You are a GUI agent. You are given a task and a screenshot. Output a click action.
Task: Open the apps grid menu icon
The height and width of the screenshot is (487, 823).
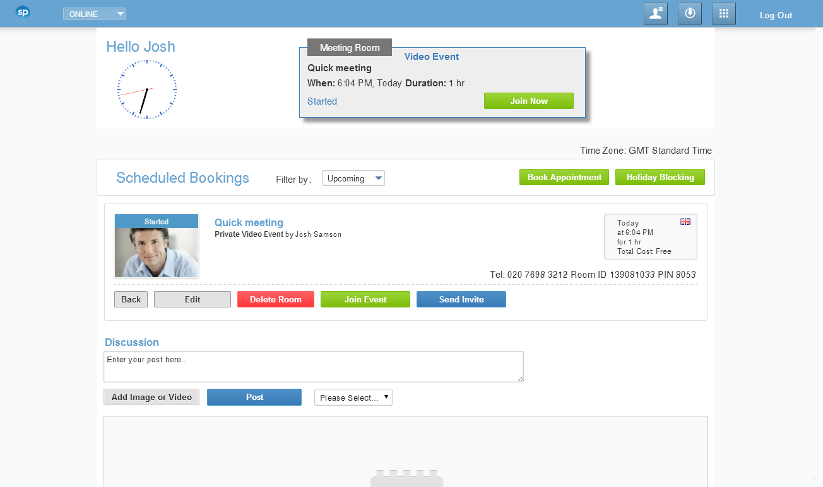[724, 14]
